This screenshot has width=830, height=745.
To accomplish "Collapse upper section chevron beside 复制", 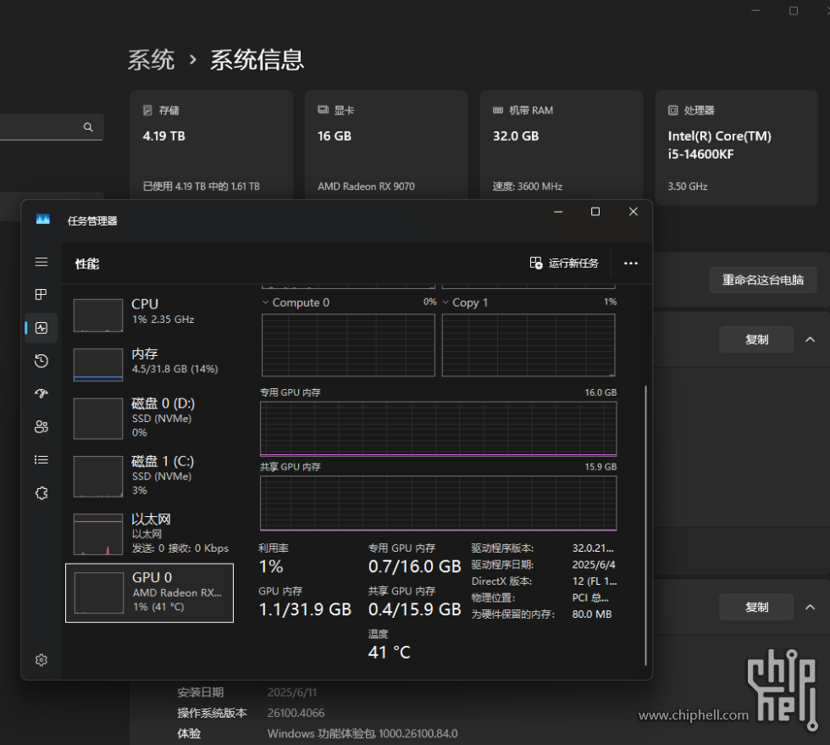I will (810, 340).
